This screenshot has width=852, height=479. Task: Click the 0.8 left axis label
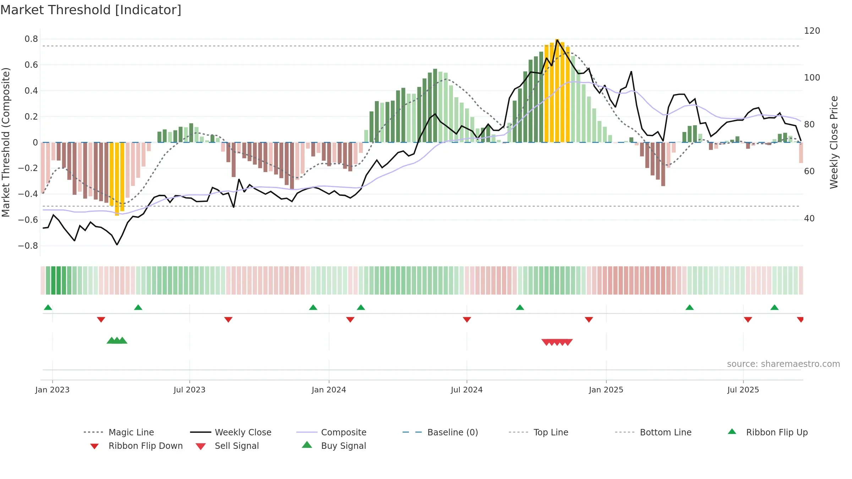(x=31, y=39)
